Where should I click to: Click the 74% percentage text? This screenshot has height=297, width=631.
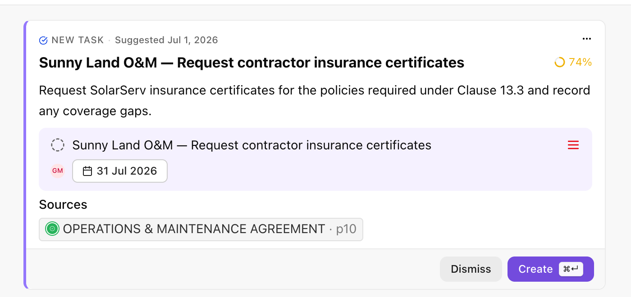tap(580, 62)
